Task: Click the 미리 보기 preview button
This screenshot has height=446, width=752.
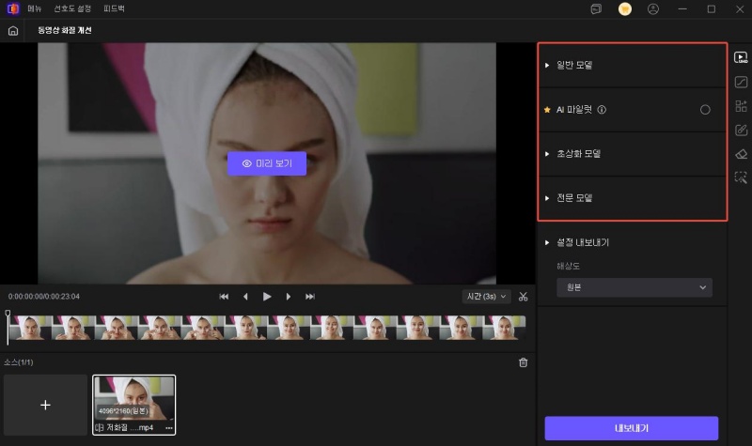Action: pyautogui.click(x=267, y=163)
